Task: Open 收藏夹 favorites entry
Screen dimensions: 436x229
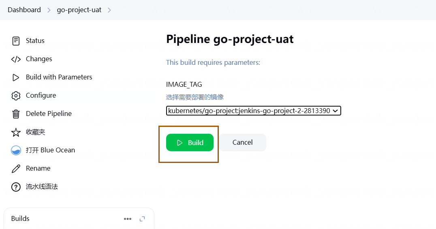Action: 36,132
